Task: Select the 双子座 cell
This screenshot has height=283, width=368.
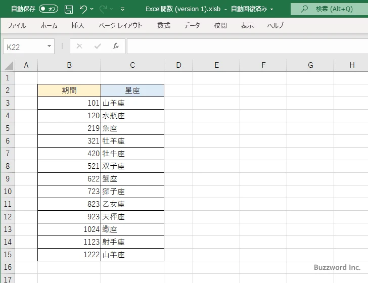Action: 132,166
